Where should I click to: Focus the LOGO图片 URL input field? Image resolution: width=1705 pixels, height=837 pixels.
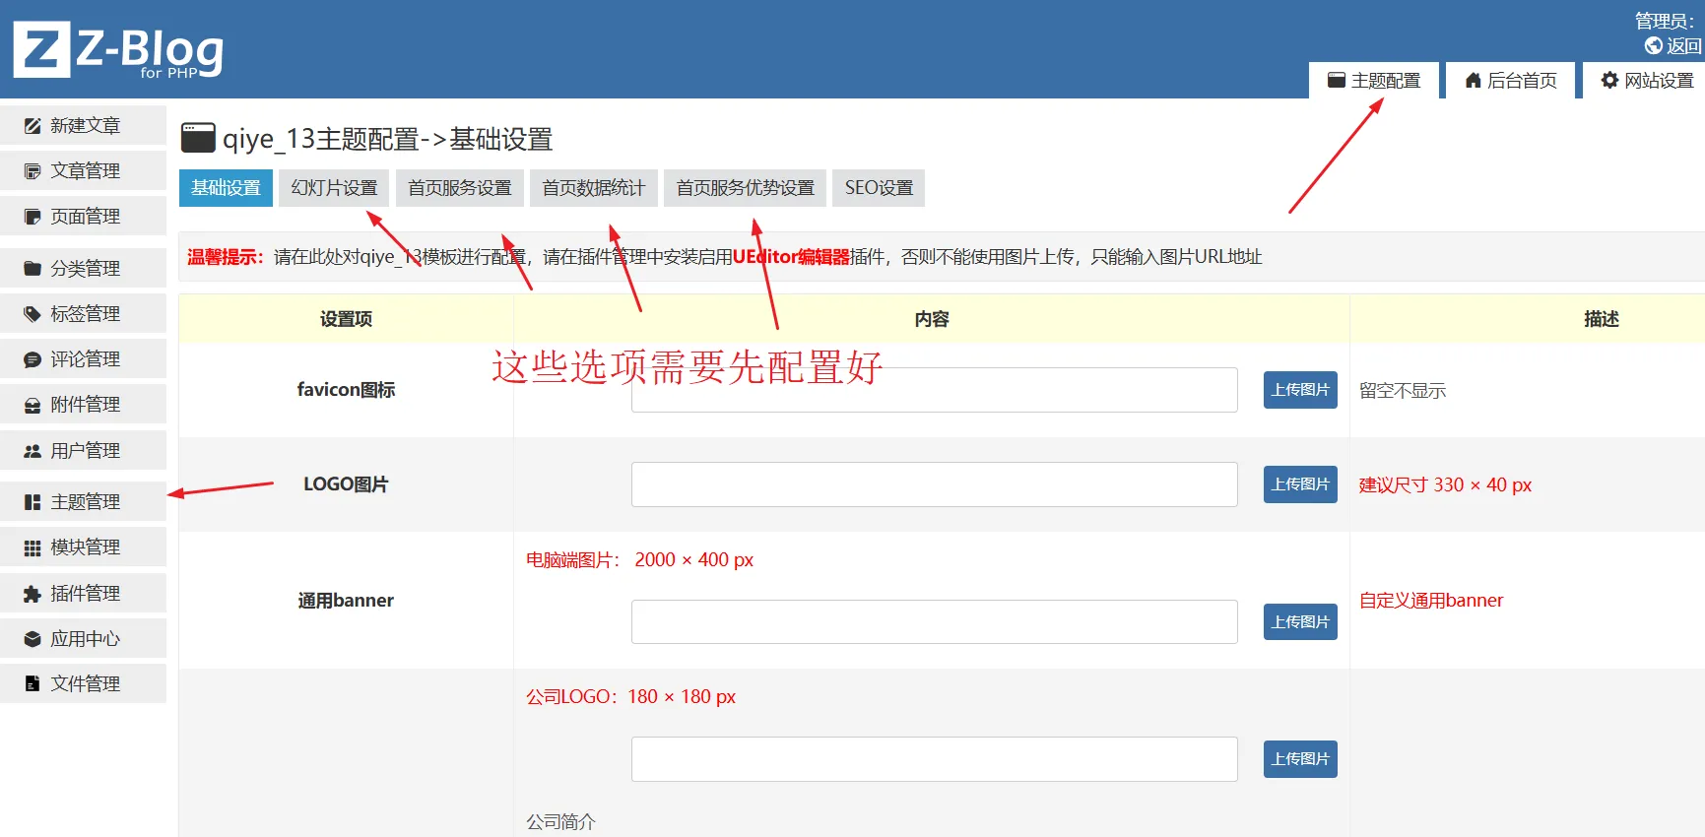click(x=934, y=484)
